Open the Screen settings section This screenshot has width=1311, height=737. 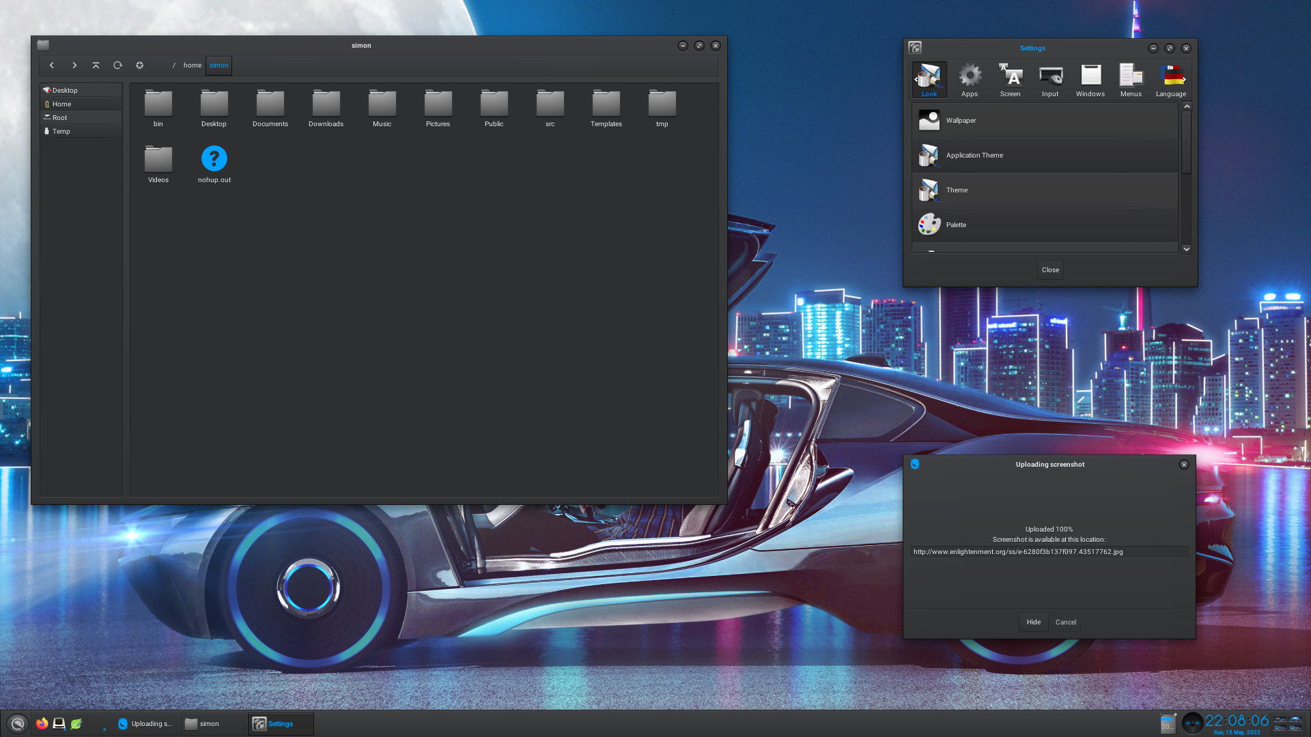[x=1010, y=80]
